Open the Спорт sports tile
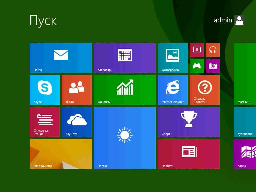256x192 pixels. 189,122
